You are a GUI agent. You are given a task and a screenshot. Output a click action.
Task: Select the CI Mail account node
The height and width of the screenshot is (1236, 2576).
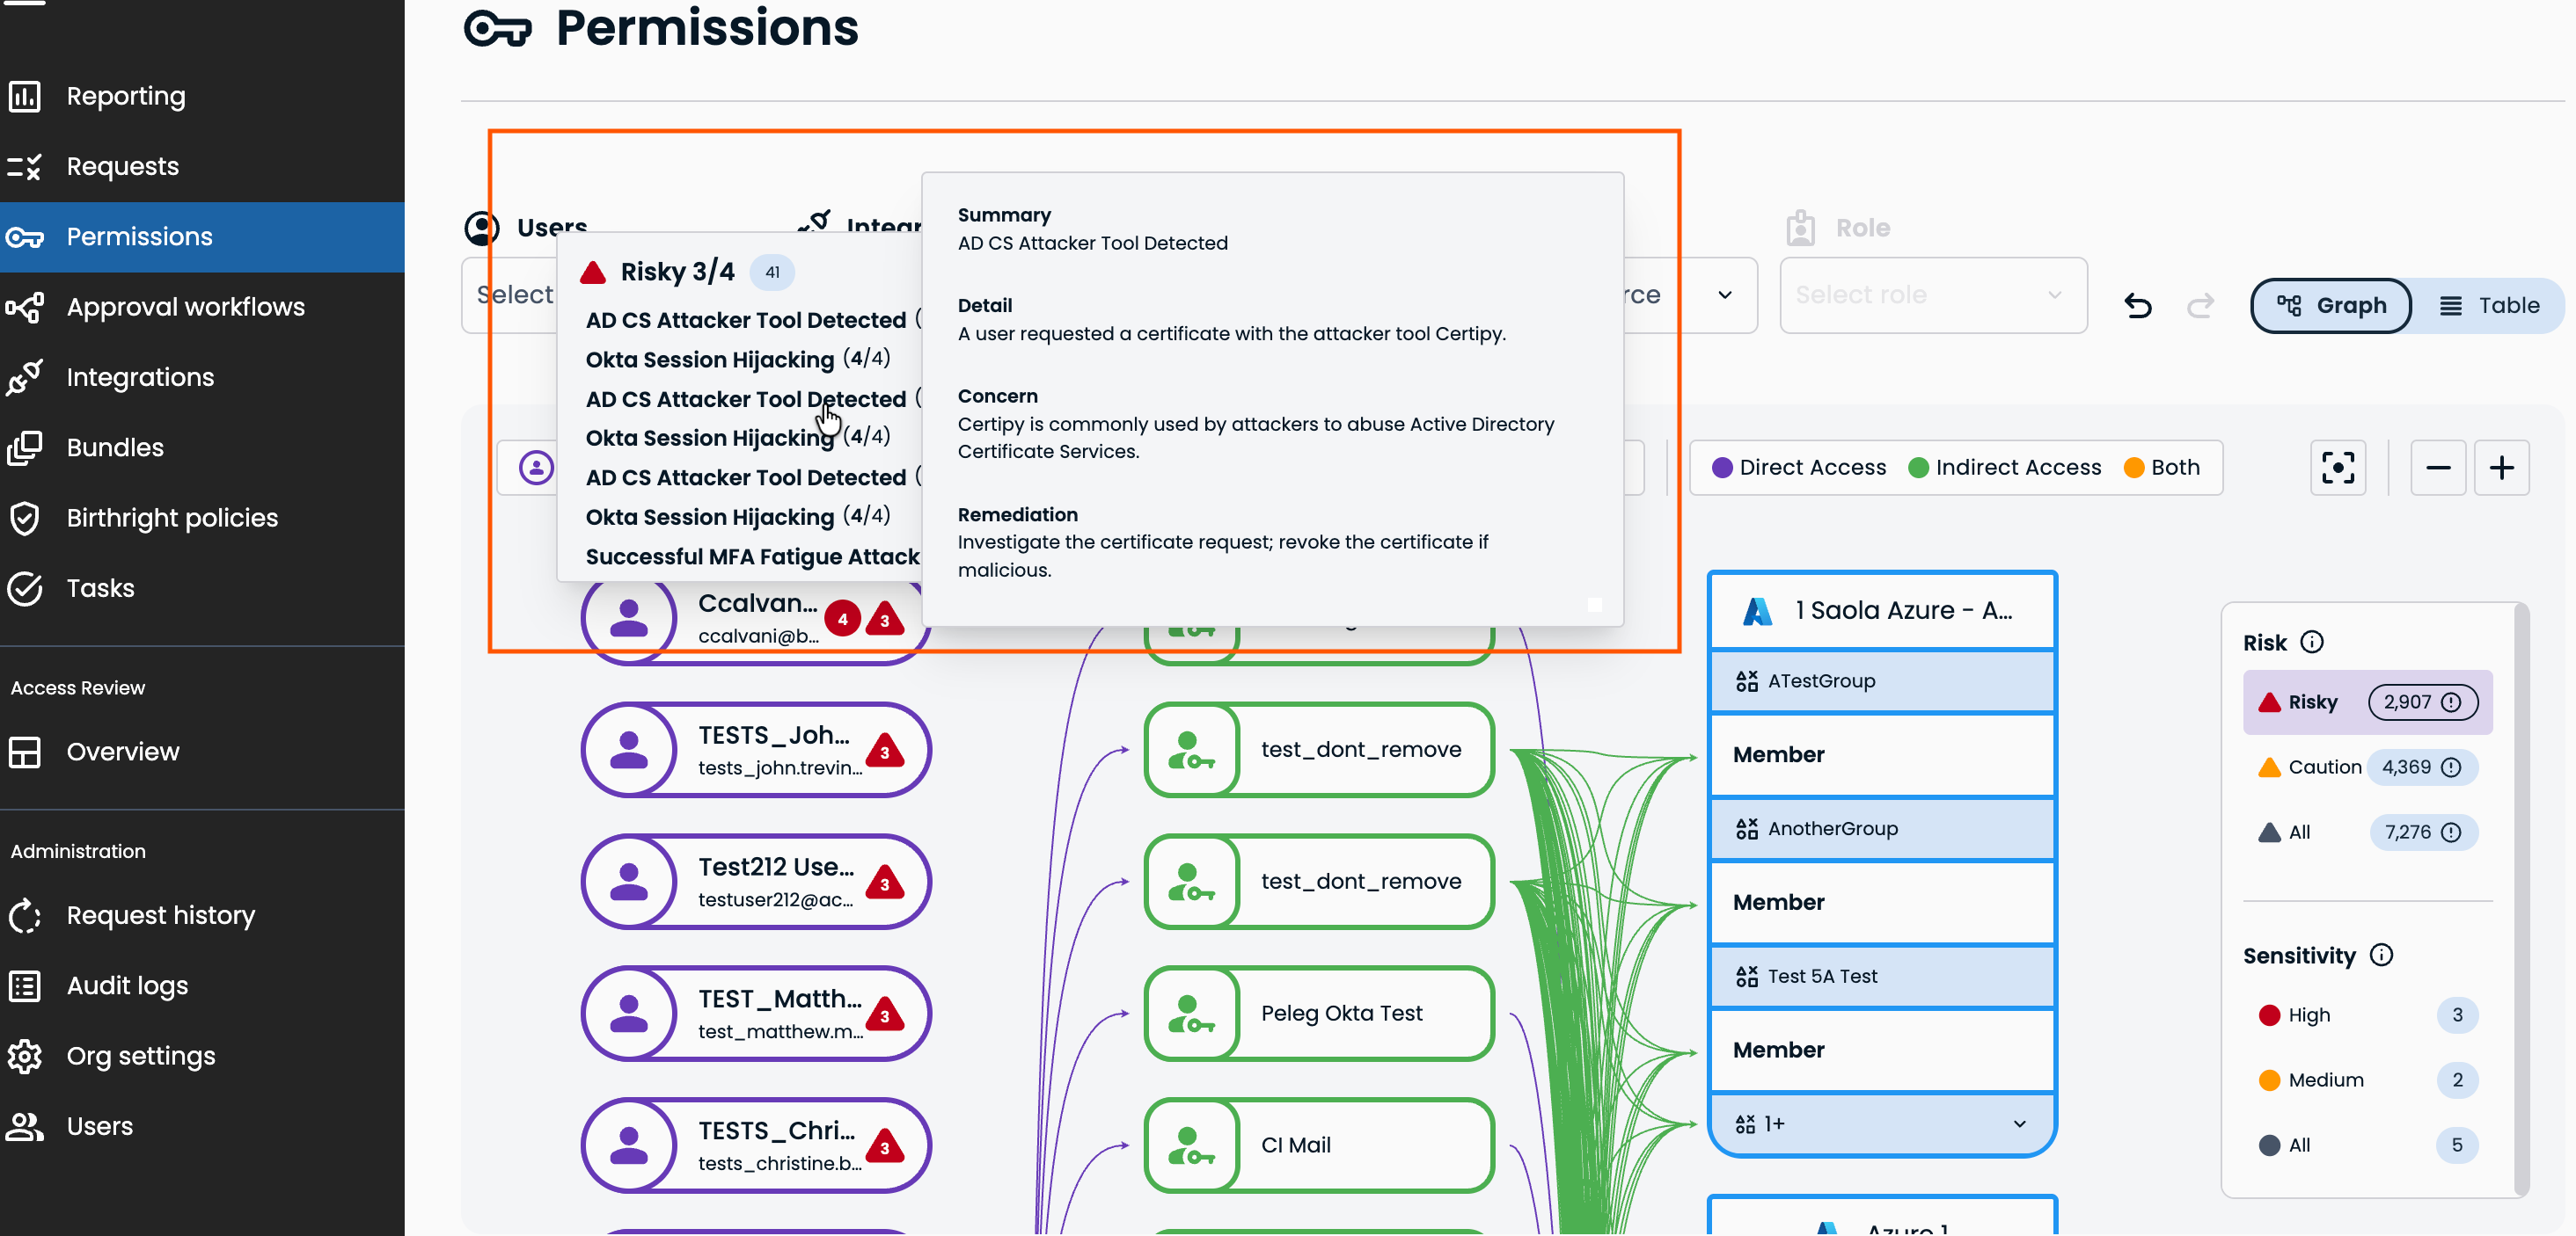[x=1319, y=1146]
